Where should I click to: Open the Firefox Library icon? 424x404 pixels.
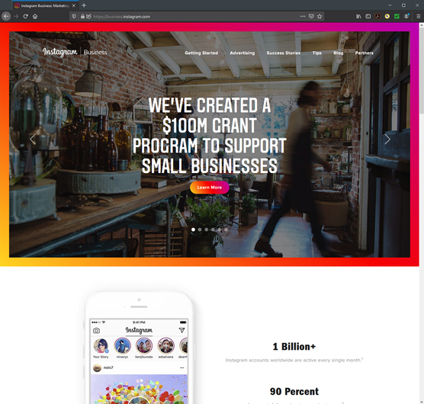(358, 17)
